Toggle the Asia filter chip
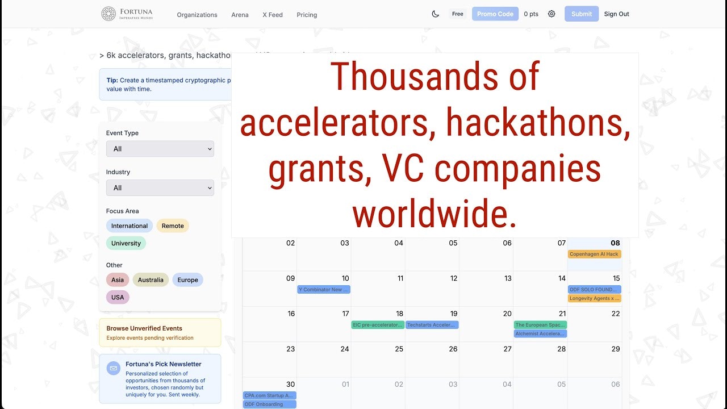This screenshot has height=409, width=727. point(118,280)
